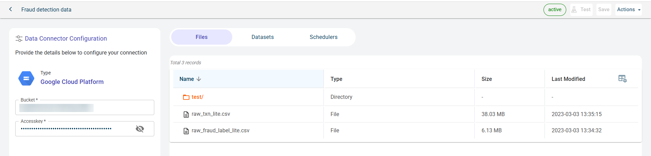
Task: Click the active status badge
Action: (x=554, y=10)
